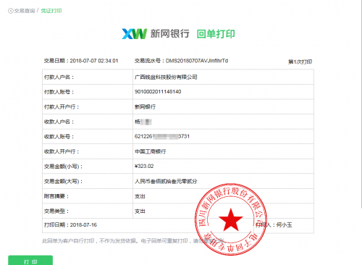The height and width of the screenshot is (265, 362).
Task: Click the amount ¥323.02 cell
Action: pyautogui.click(x=223, y=166)
